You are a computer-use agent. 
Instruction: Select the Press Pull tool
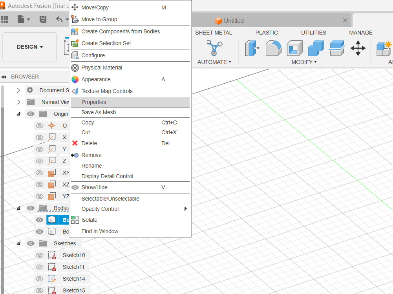(x=252, y=48)
